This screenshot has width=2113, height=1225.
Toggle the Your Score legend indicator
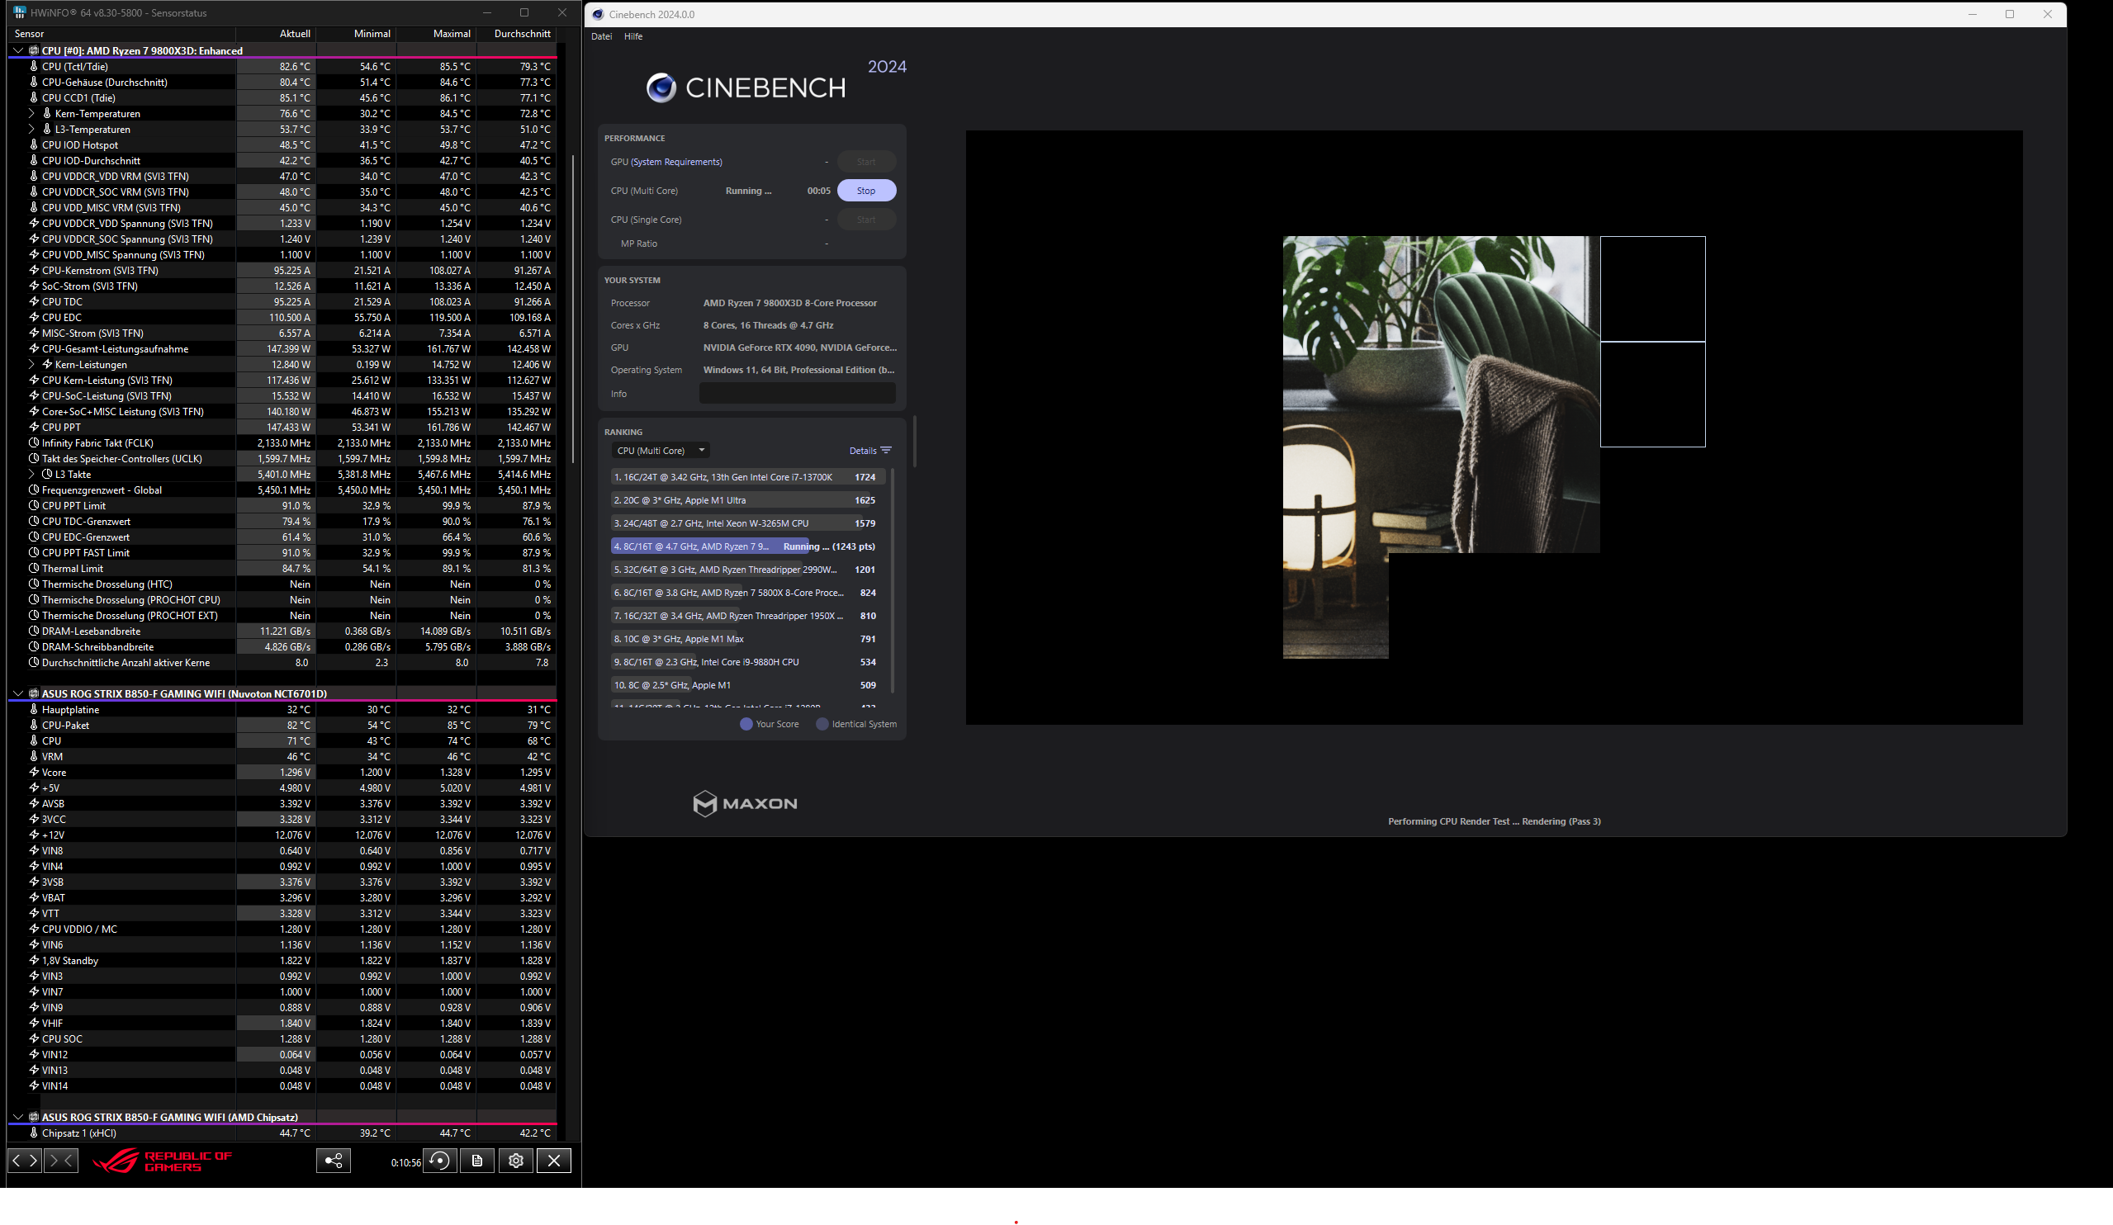[x=746, y=724]
